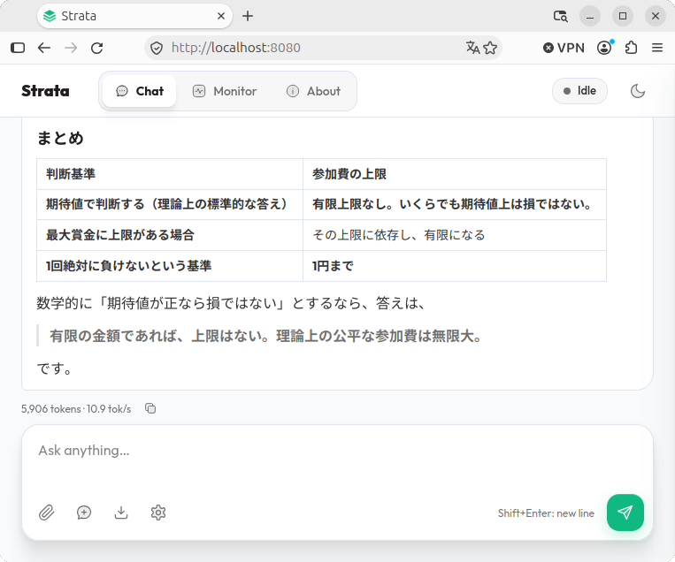Click cell 1回絶対に負けないという基準
Image resolution: width=675 pixels, height=562 pixels.
point(170,266)
